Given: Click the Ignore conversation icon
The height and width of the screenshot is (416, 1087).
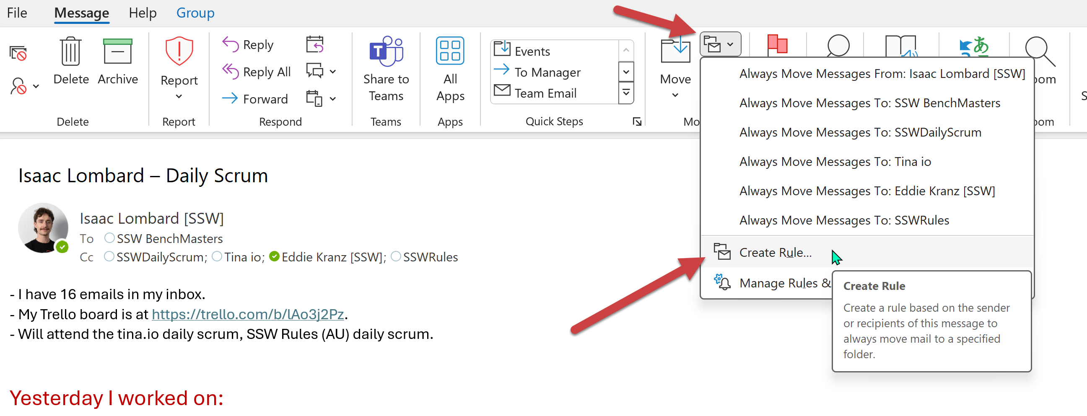Looking at the screenshot, I should tap(18, 54).
